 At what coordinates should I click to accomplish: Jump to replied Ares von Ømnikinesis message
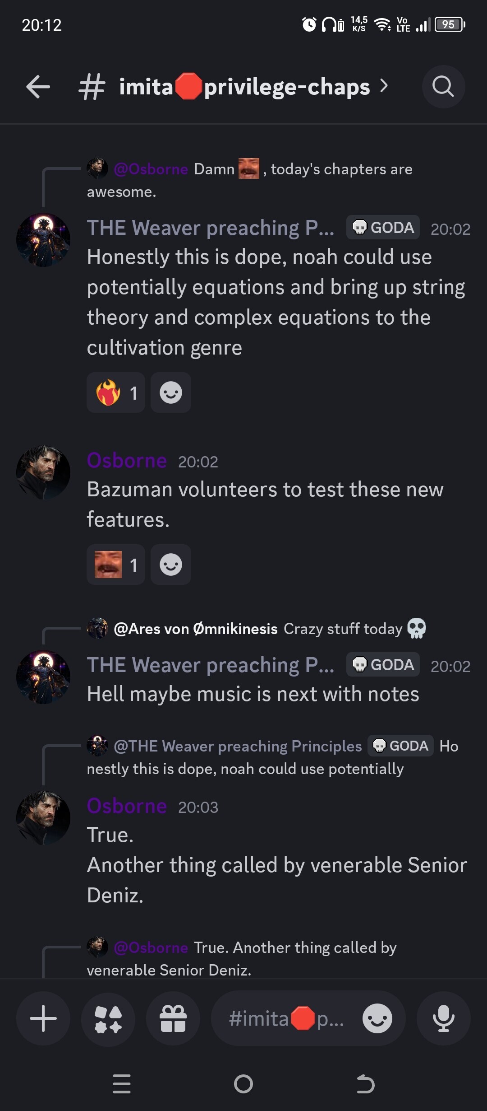257,629
